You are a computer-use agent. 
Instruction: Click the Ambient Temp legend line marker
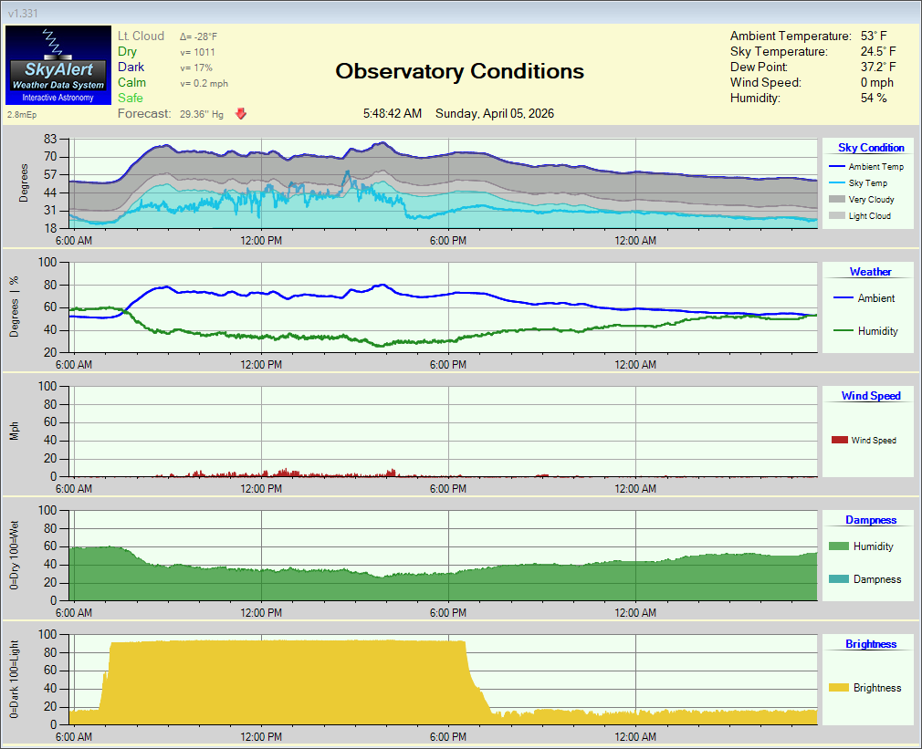(x=835, y=167)
